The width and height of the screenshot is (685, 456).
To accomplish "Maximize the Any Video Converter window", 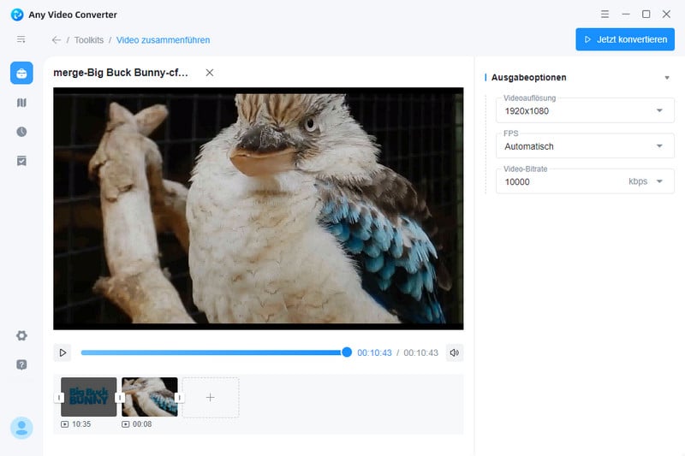I will point(646,15).
